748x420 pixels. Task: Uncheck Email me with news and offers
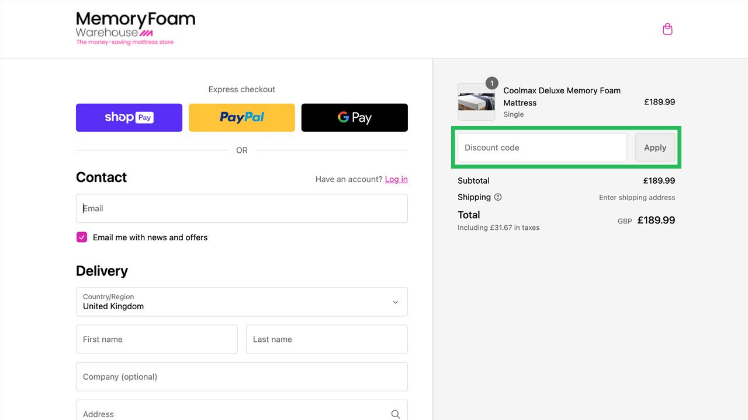click(82, 237)
